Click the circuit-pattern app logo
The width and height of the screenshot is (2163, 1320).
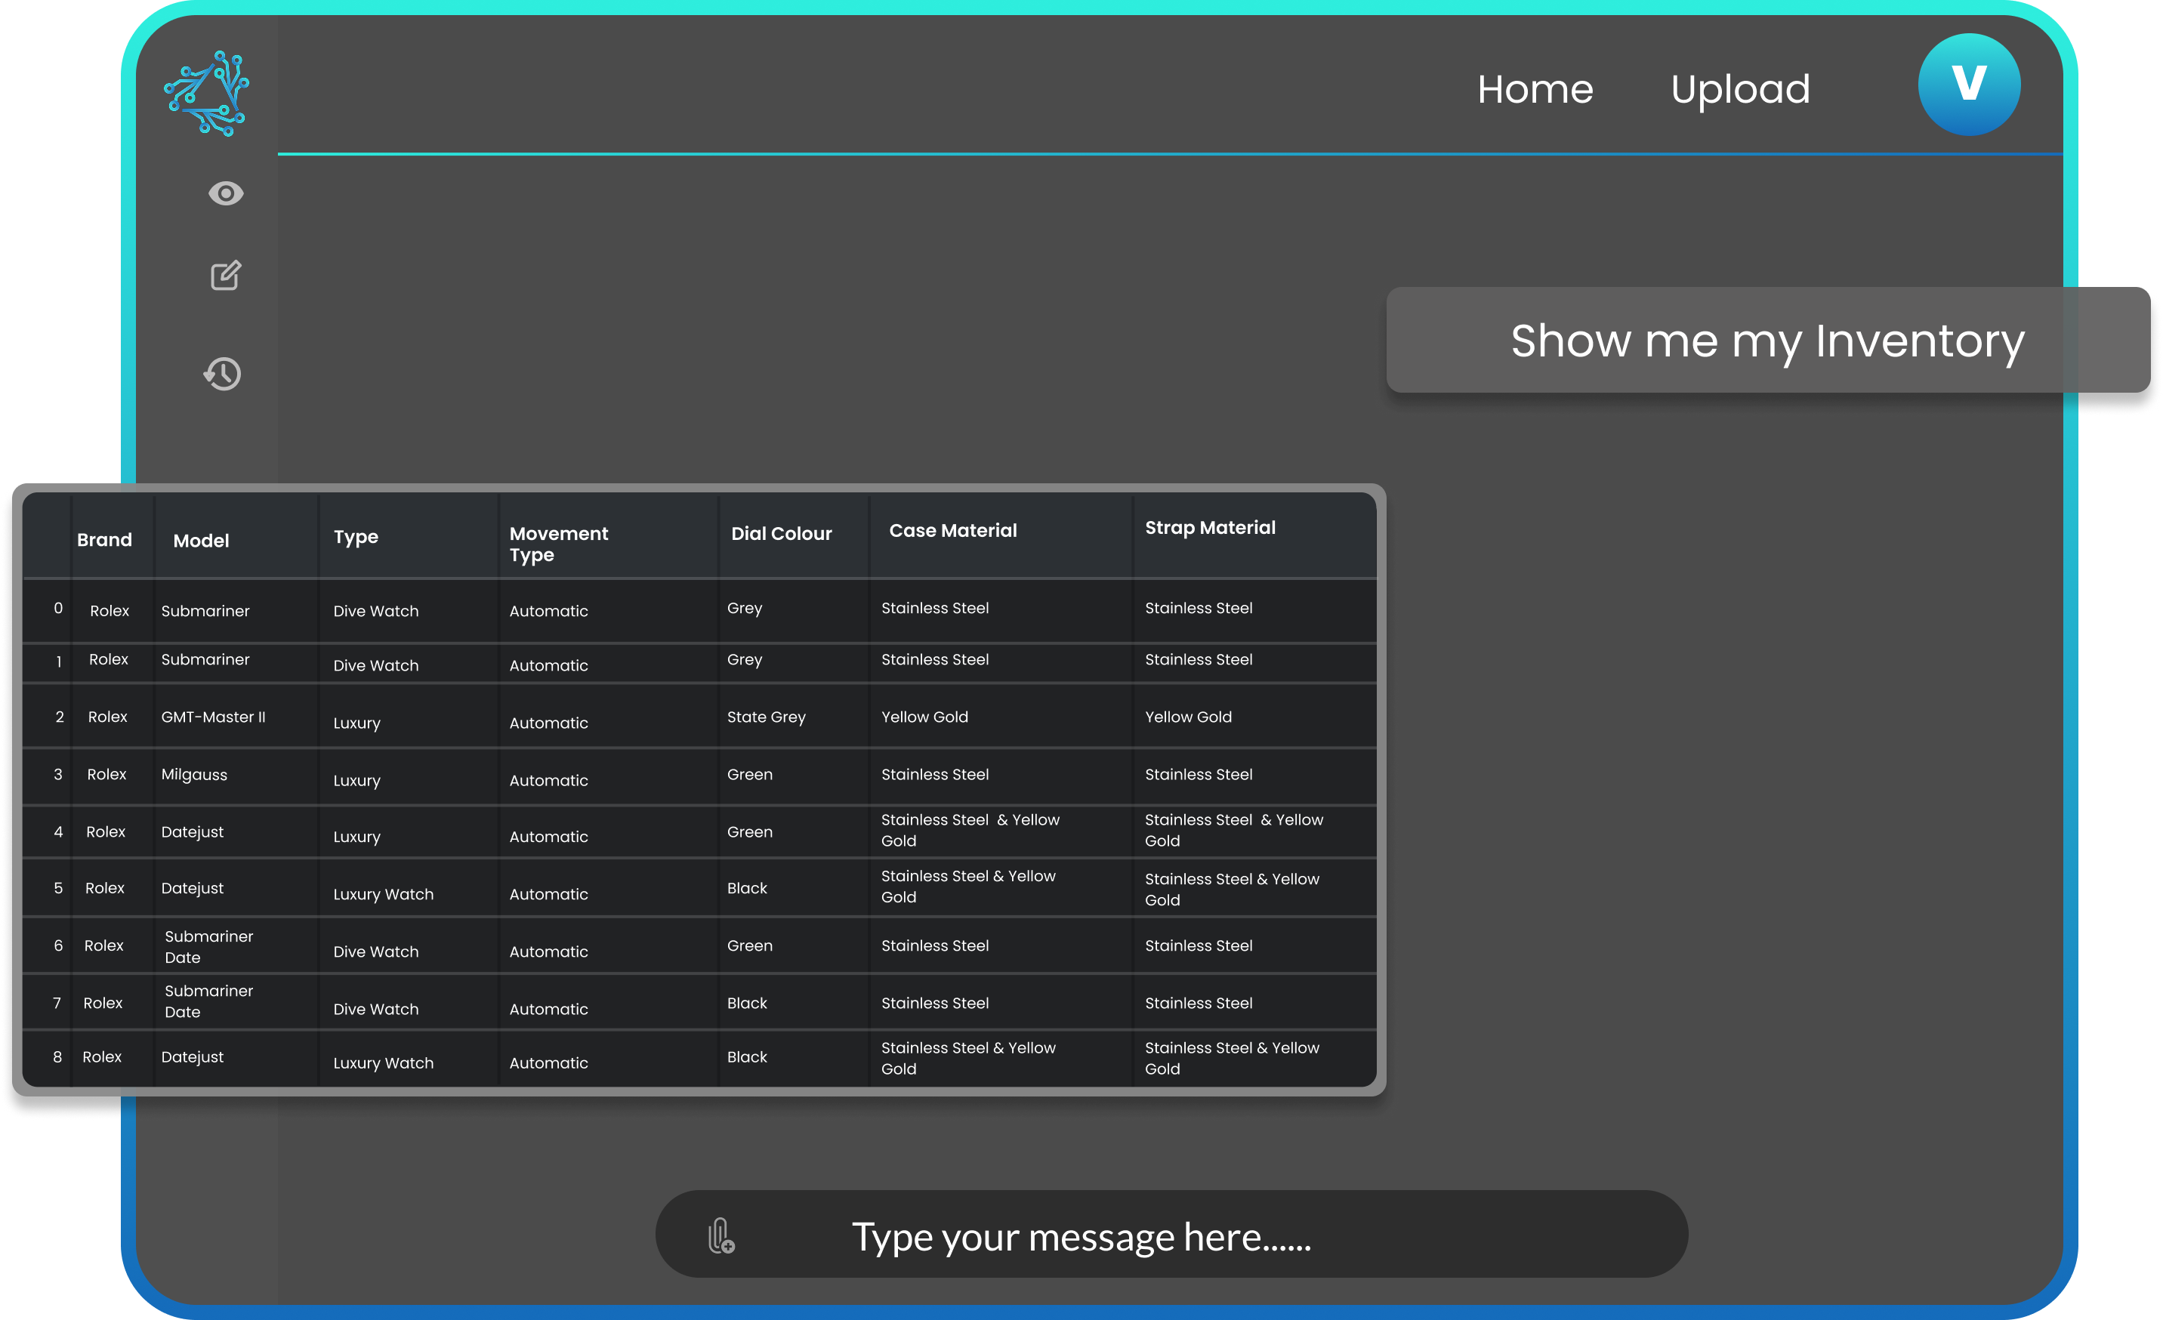point(206,93)
